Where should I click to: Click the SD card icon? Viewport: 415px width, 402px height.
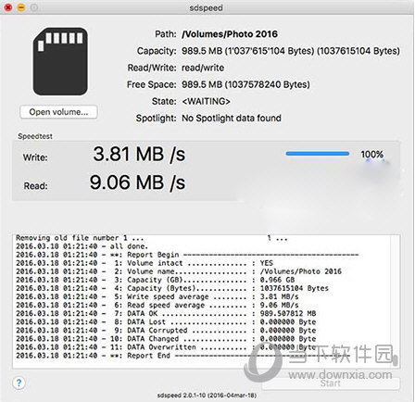pos(60,61)
